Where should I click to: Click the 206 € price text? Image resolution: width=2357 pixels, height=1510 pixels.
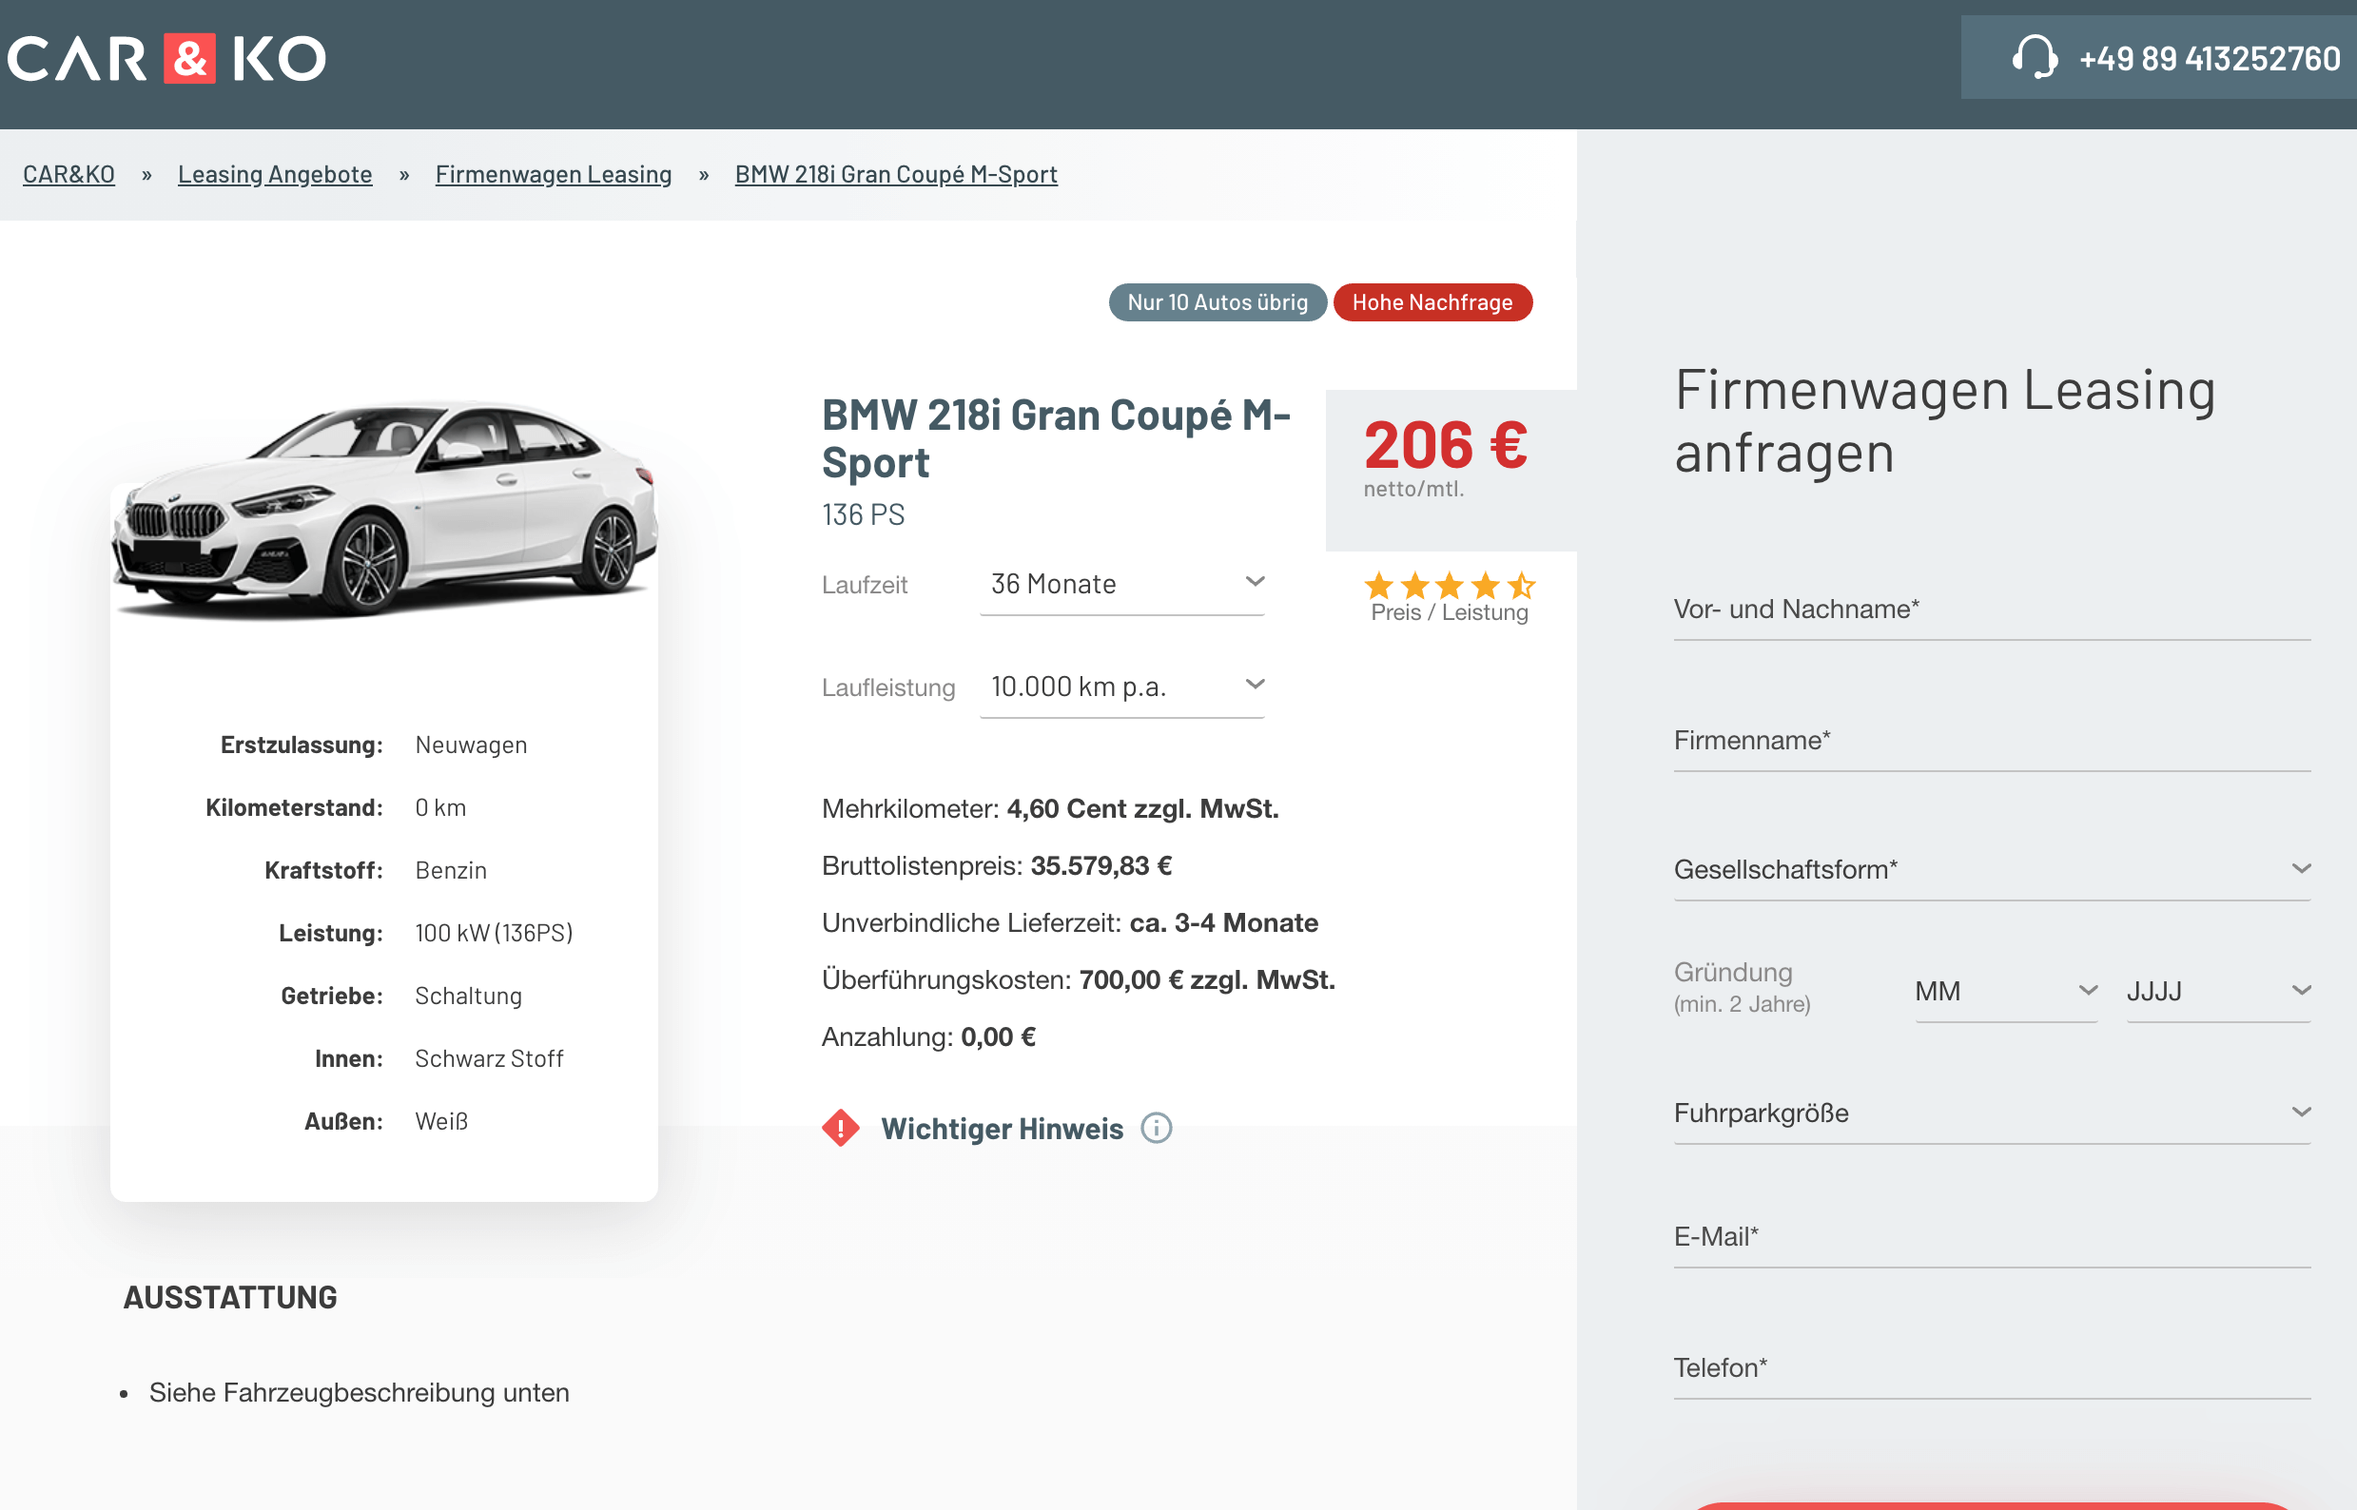click(1445, 445)
